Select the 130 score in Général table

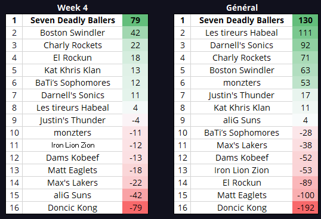[x=305, y=20]
